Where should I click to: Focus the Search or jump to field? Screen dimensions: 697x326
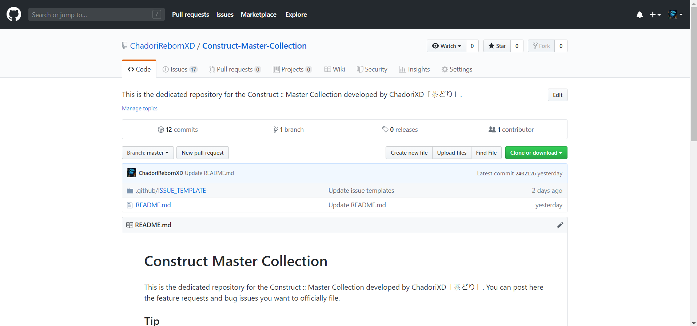click(96, 15)
